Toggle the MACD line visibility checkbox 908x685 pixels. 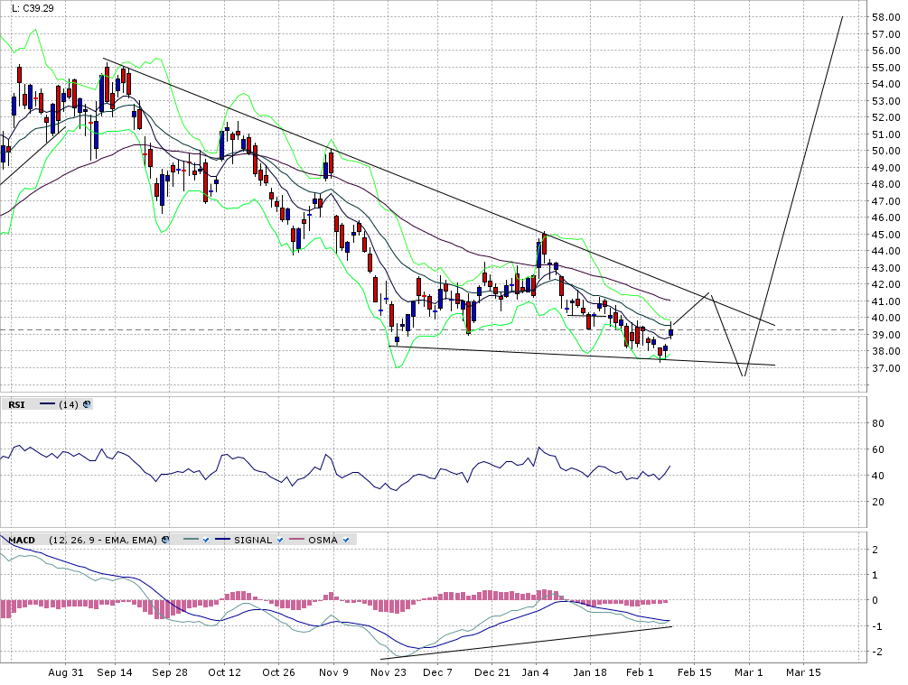[x=206, y=540]
